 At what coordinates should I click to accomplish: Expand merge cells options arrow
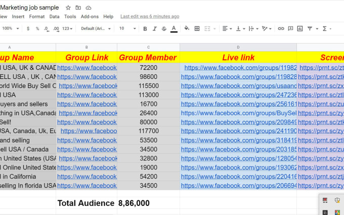214,29
